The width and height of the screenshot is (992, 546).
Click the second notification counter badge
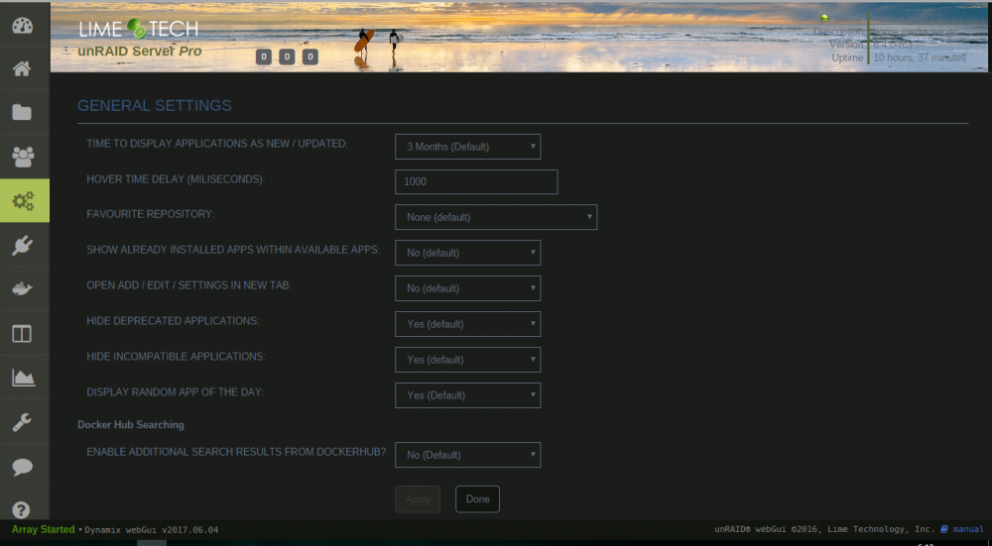[287, 57]
